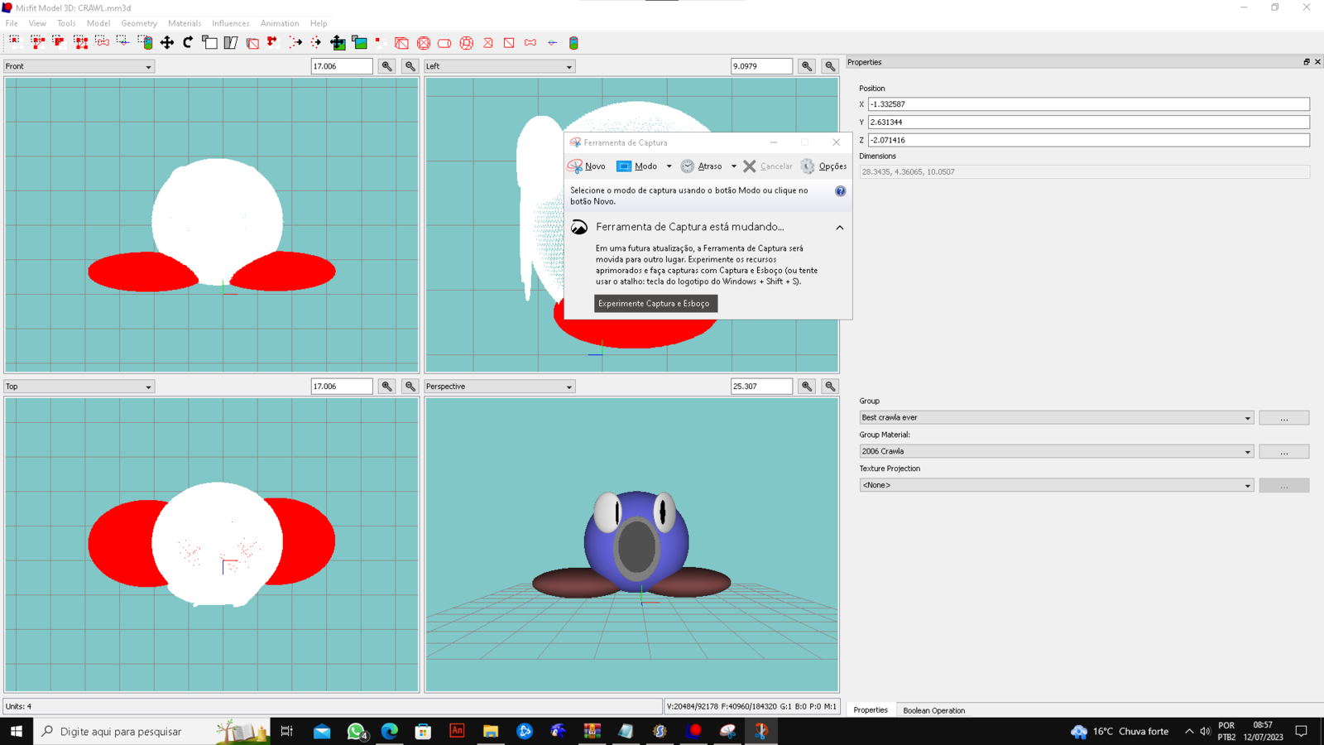1324x745 pixels.
Task: Activate the Create Cylinder tool
Action: pos(444,42)
